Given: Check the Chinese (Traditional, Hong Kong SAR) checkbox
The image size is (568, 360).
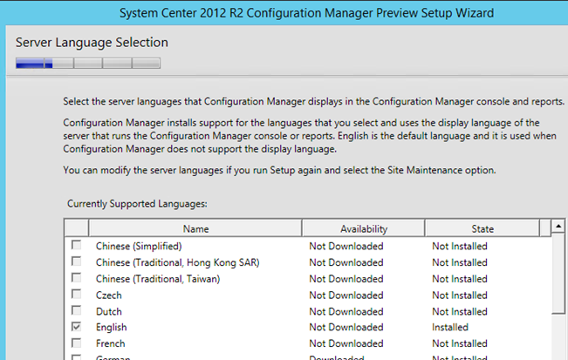Looking at the screenshot, I should 77,262.
